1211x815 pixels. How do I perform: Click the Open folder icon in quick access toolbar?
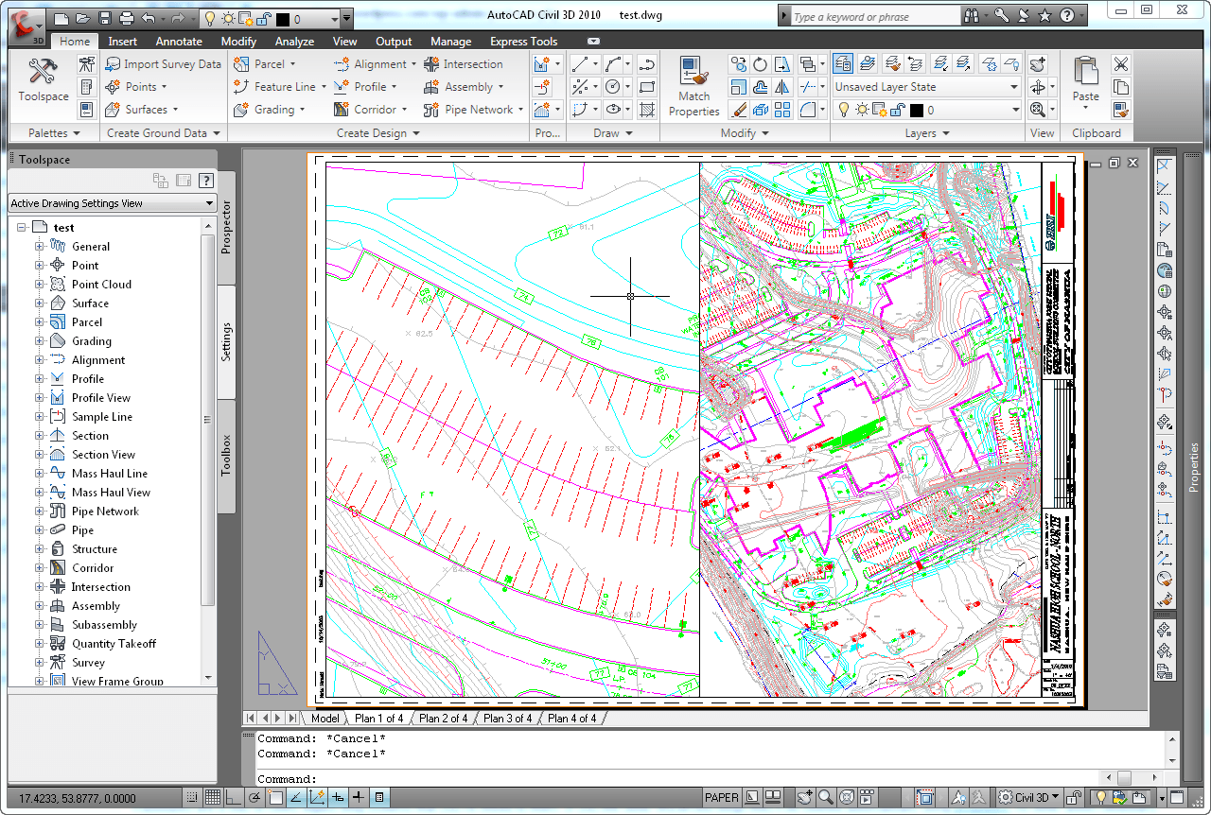[x=82, y=18]
